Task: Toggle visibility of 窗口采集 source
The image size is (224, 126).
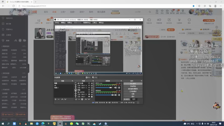Action: 89,83
